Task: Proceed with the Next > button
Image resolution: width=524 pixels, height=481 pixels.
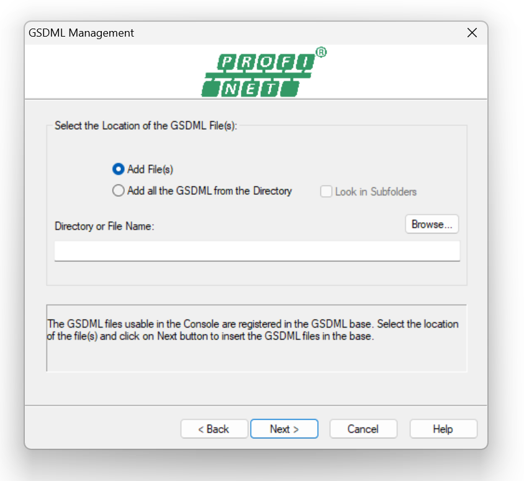Action: [x=284, y=429]
